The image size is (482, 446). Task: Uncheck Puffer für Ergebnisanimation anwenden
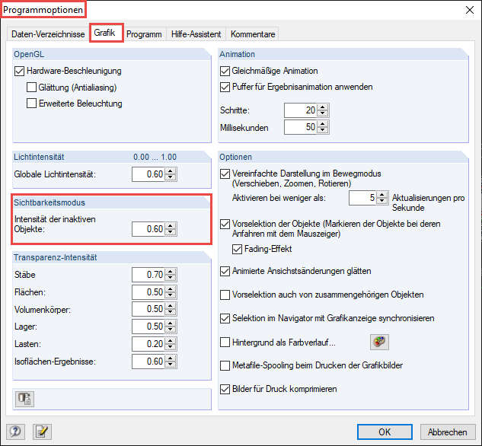225,88
